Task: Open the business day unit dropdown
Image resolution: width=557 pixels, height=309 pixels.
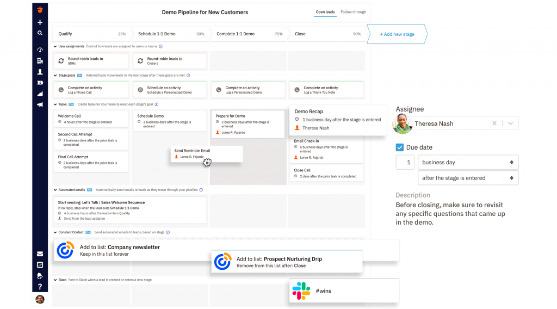Action: click(468, 162)
